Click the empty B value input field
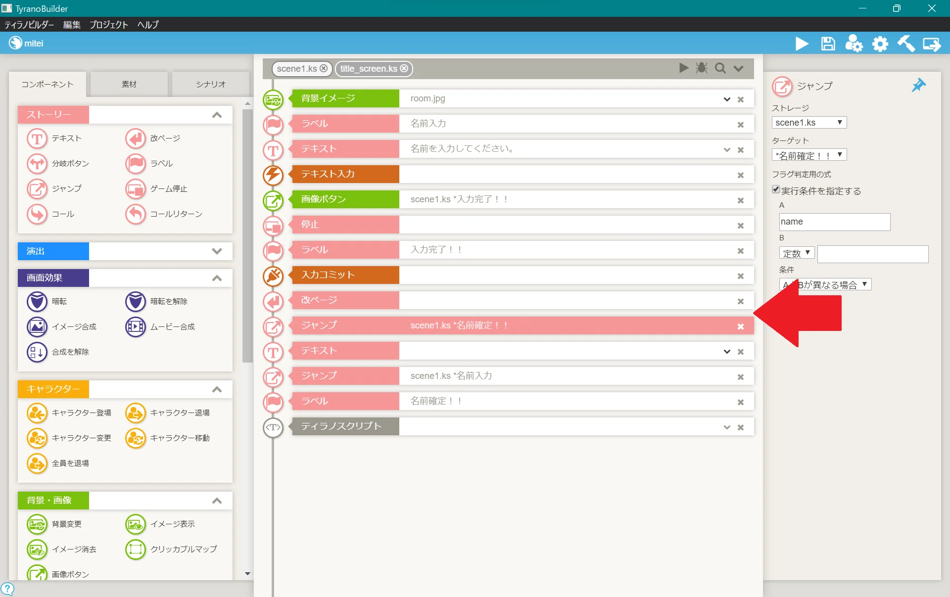The width and height of the screenshot is (950, 597). [x=873, y=254]
